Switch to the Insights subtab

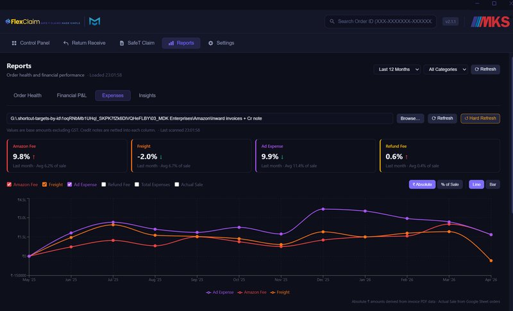(x=147, y=95)
